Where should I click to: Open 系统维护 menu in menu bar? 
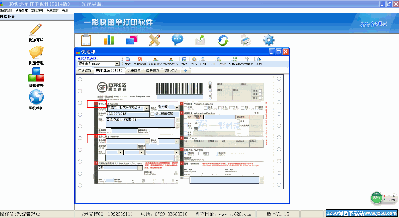tap(53, 10)
